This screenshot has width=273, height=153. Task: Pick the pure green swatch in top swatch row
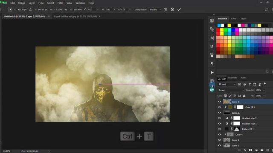pos(226,30)
